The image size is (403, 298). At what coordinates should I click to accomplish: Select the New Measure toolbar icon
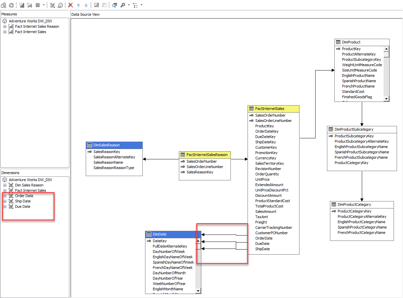pyautogui.click(x=21, y=5)
